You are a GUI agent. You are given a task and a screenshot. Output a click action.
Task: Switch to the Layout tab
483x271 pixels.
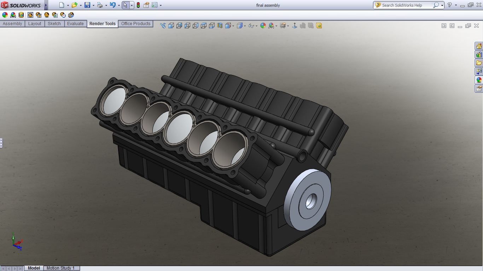click(35, 24)
